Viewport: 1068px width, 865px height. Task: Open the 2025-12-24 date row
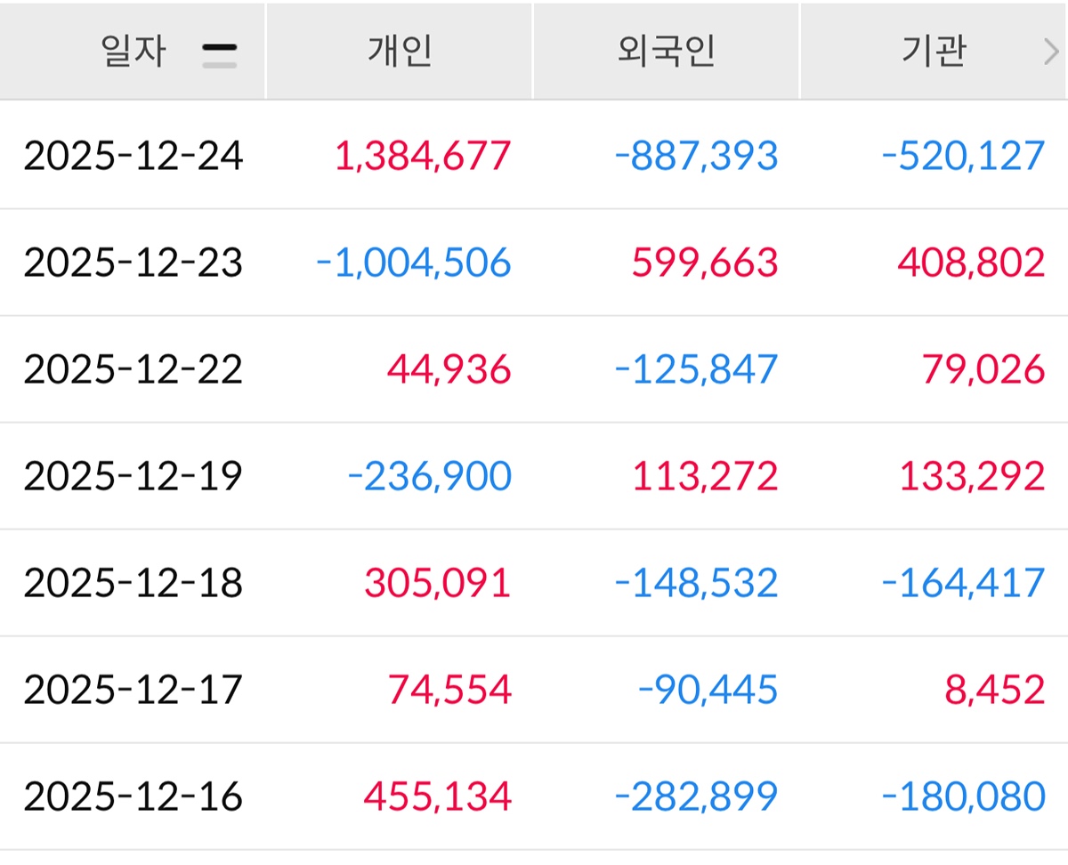pyautogui.click(x=133, y=156)
